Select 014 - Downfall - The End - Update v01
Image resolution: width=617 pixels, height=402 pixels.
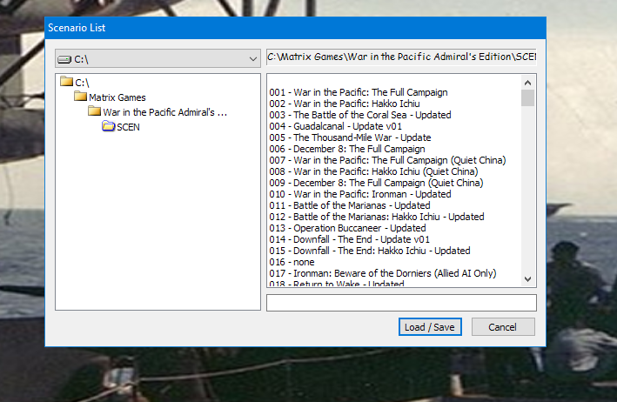[350, 239]
